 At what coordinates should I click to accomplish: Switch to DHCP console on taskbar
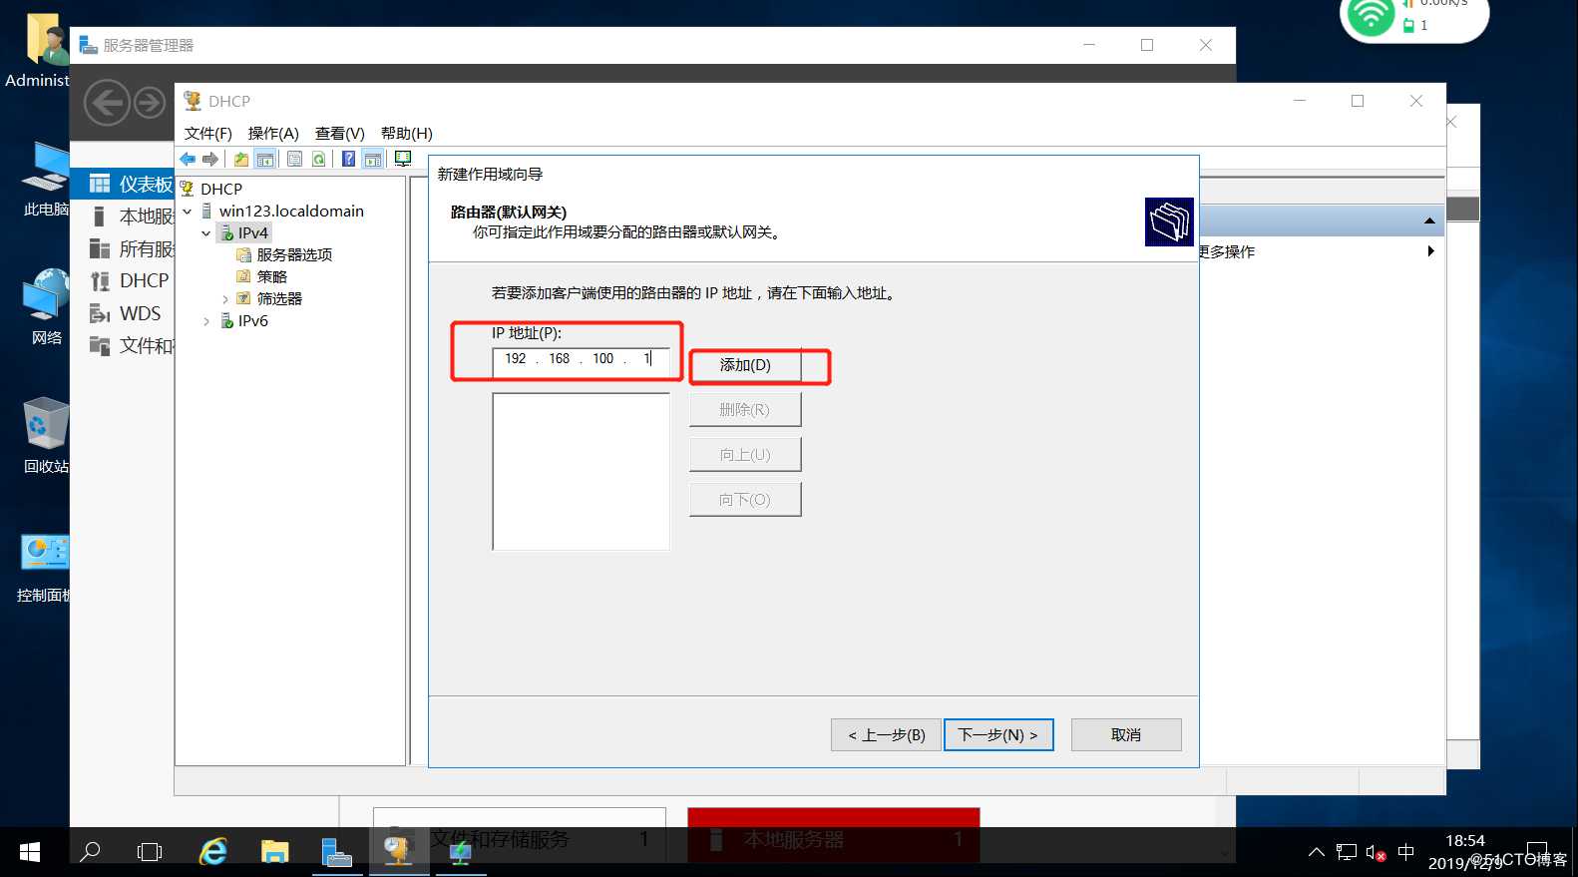[x=398, y=852]
